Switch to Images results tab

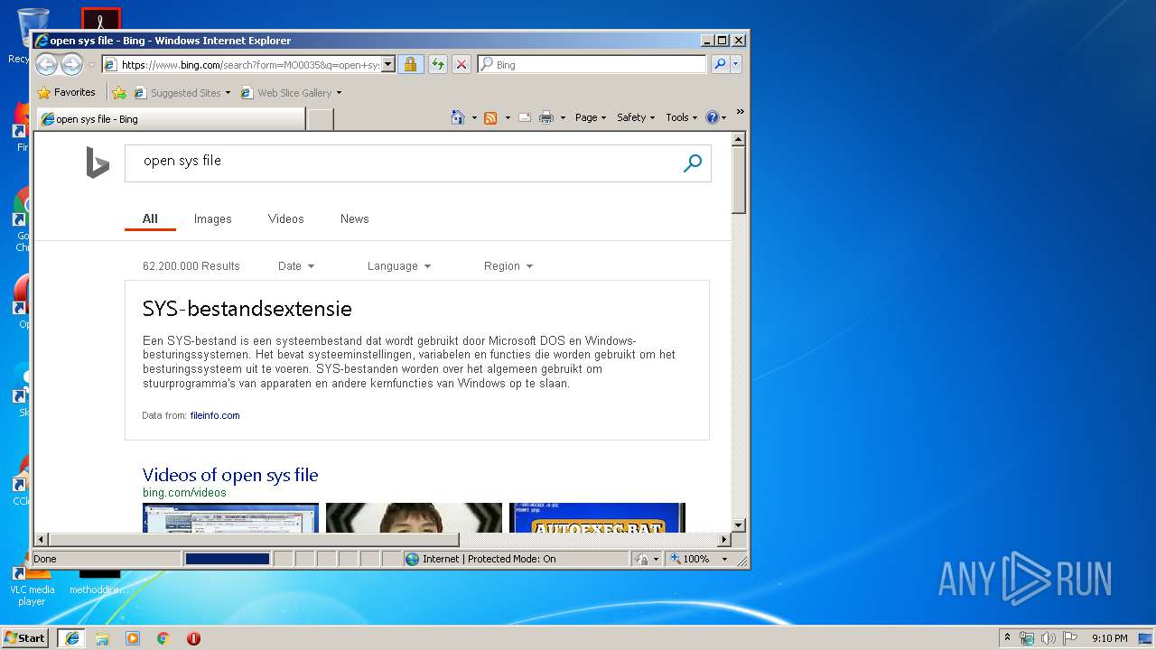pyautogui.click(x=213, y=218)
